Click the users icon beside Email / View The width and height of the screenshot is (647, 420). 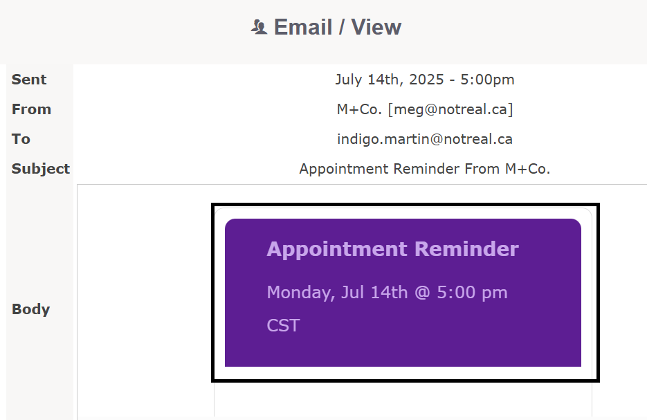coord(259,27)
